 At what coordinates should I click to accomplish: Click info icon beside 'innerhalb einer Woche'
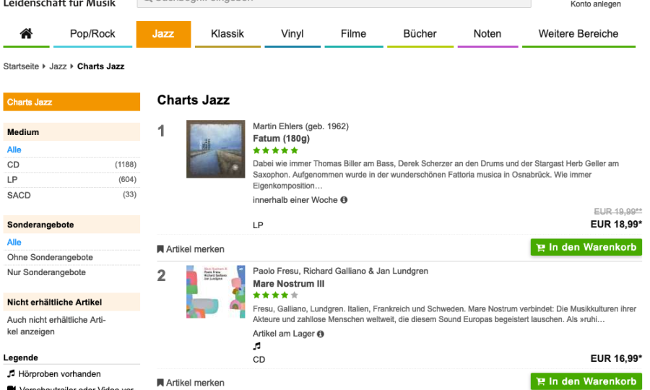pos(344,200)
